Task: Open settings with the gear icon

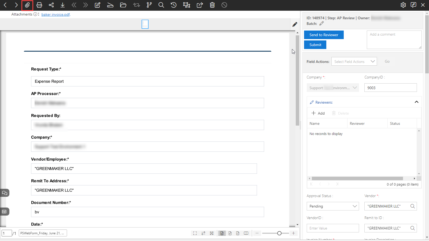Action: [x=403, y=5]
